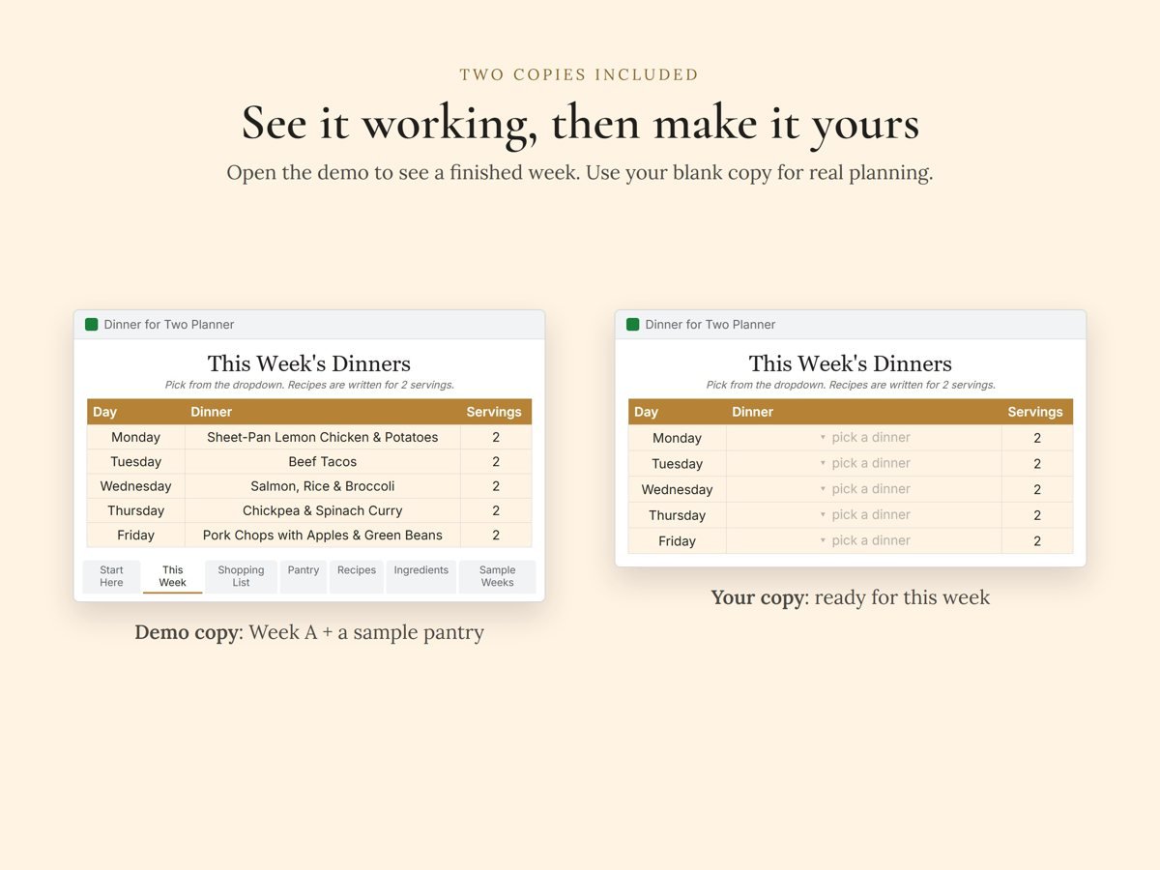Open the Ingredients tab
This screenshot has width=1160, height=870.
tap(421, 576)
